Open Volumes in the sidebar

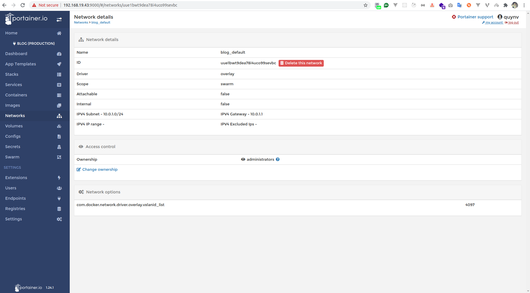[14, 126]
